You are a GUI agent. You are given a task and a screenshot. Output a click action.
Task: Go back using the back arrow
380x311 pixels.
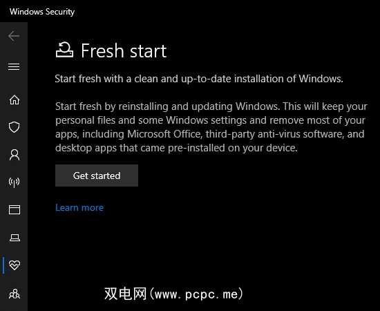pos(14,36)
